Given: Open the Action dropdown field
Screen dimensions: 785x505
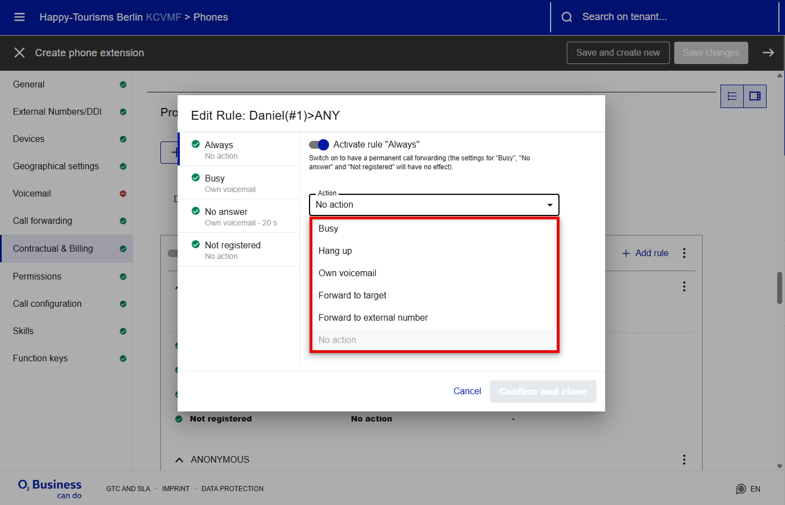Looking at the screenshot, I should coord(434,205).
